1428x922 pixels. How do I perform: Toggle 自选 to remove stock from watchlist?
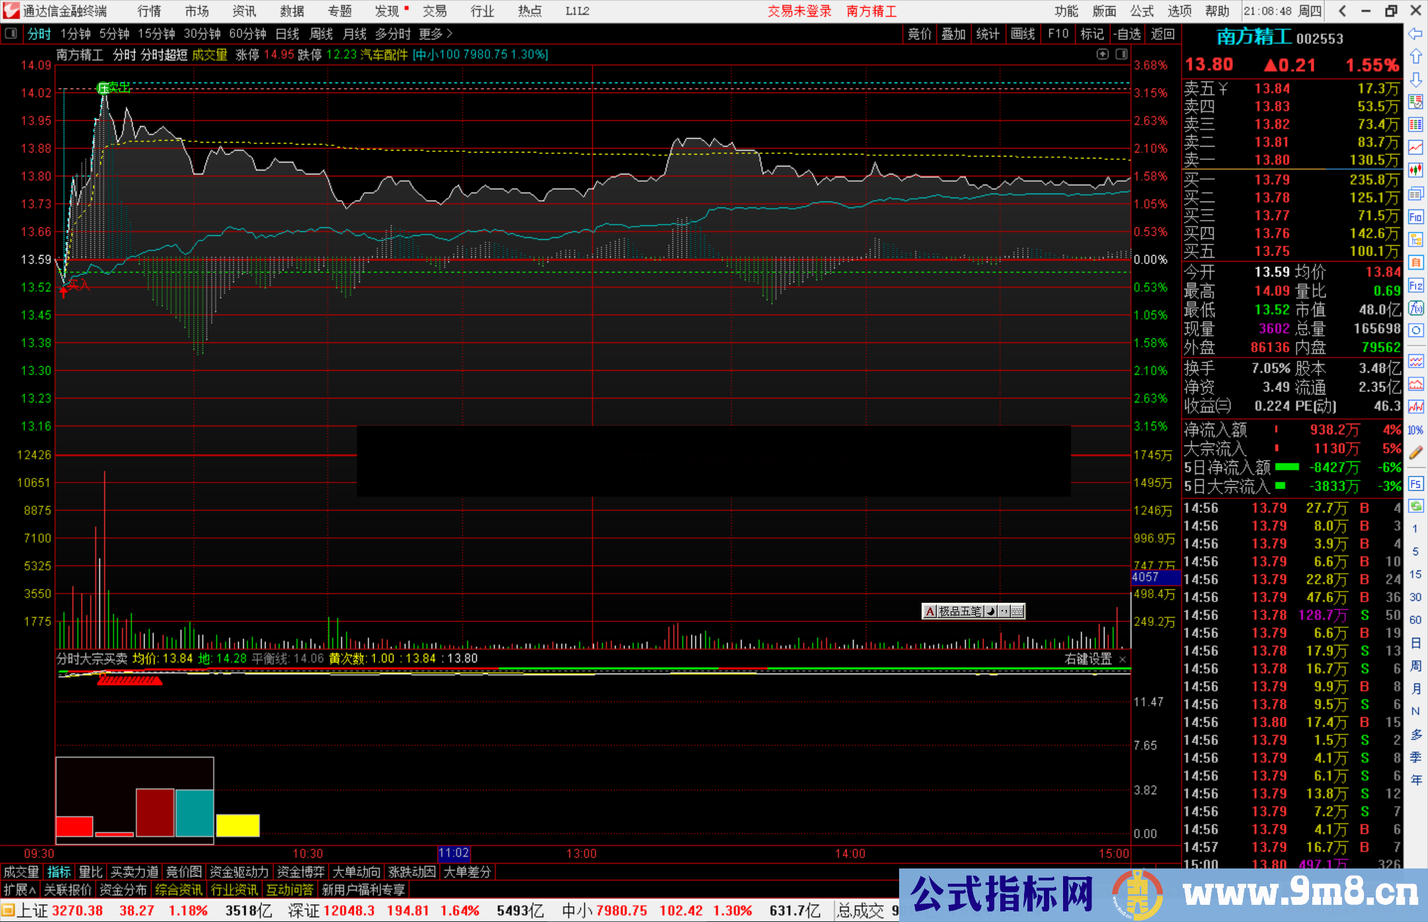(1128, 34)
